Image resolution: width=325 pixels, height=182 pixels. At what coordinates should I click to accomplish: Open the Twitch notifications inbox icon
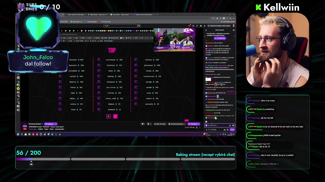point(193,26)
